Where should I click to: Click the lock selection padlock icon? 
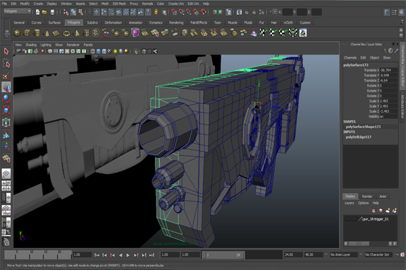pos(156,12)
